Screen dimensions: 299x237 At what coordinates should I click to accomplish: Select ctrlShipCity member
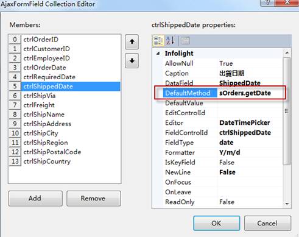[65, 133]
